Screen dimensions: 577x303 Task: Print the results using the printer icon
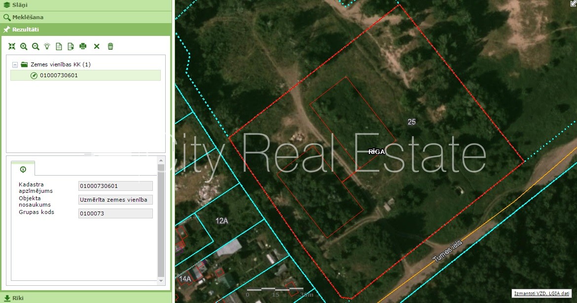tap(83, 46)
